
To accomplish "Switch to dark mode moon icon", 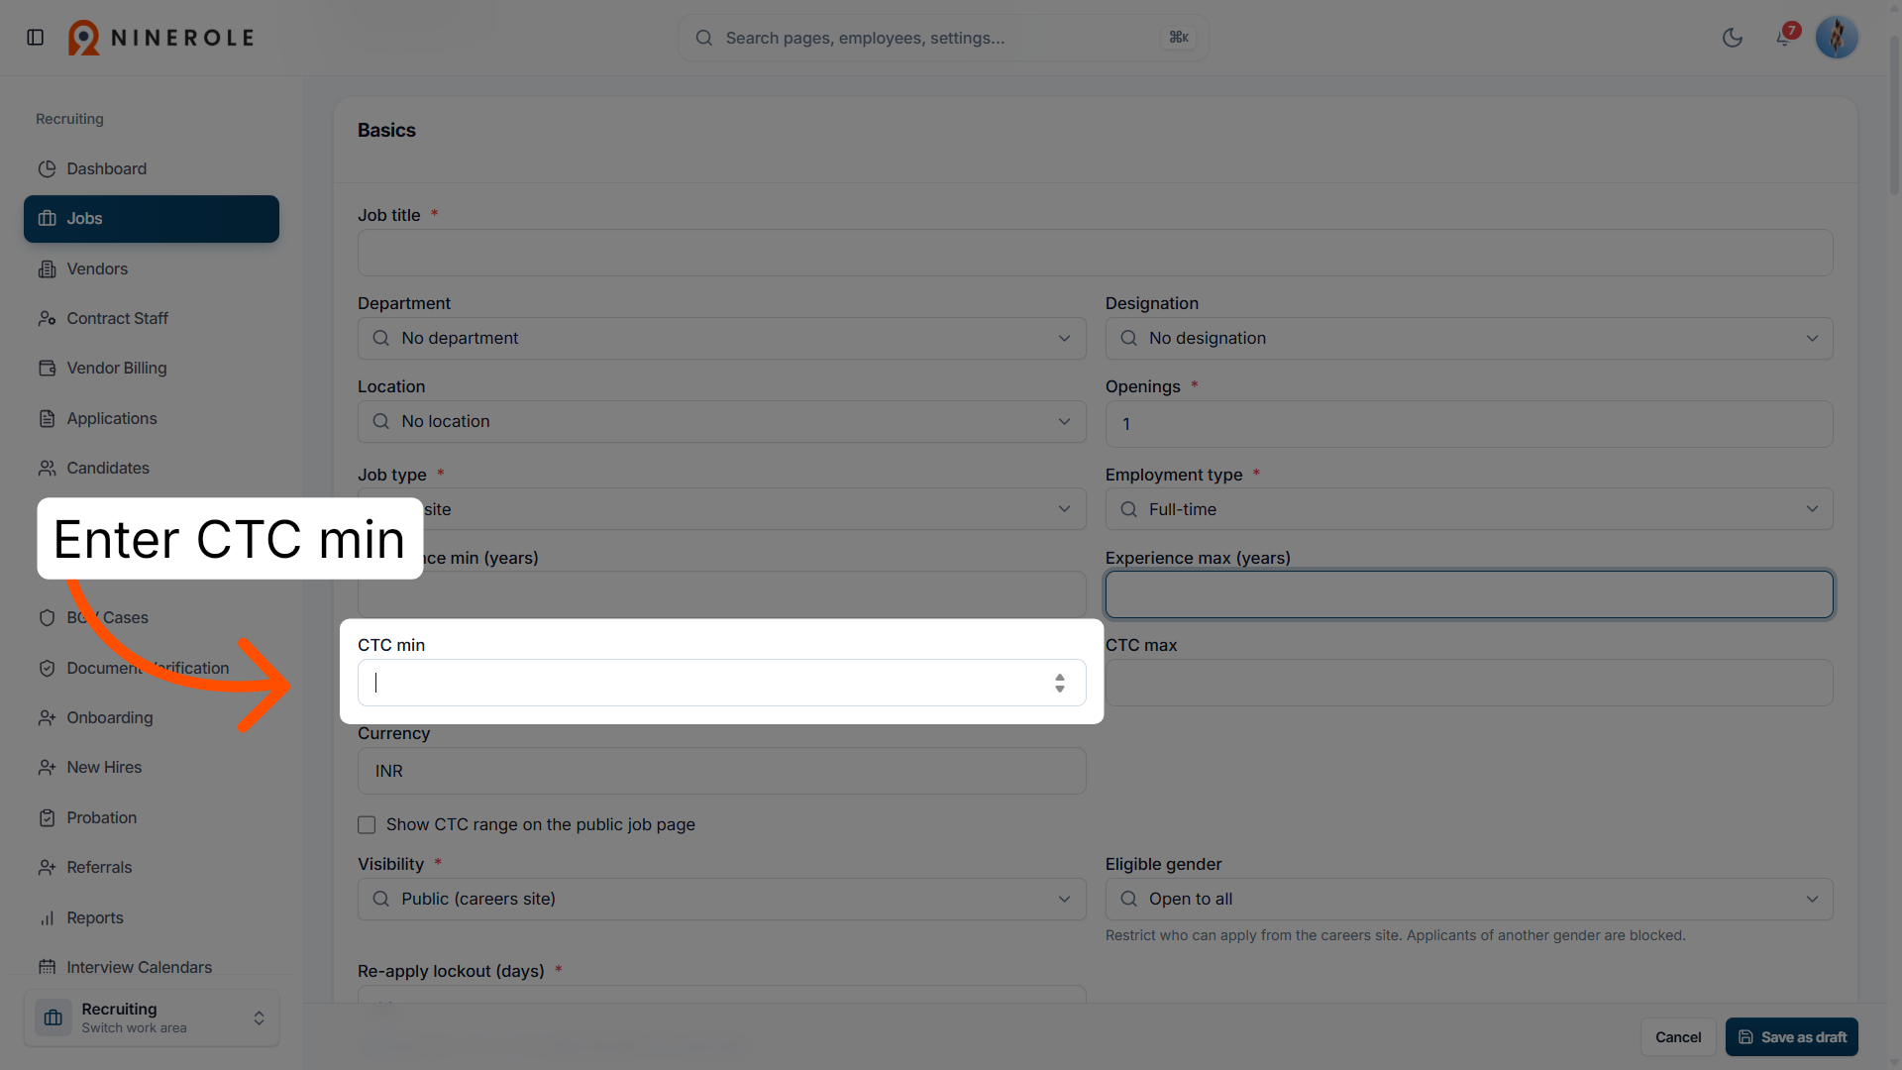I will (1733, 38).
